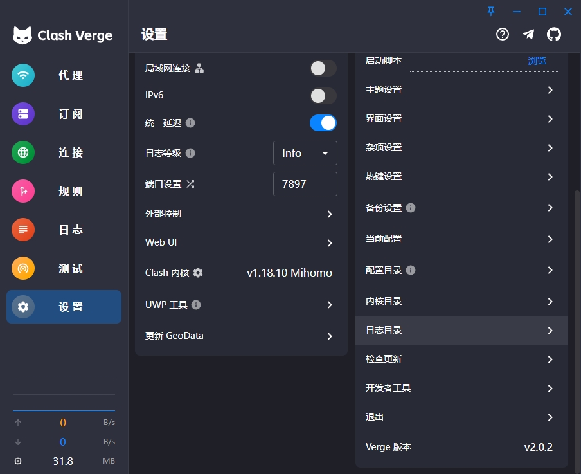The image size is (581, 474).
Task: Click the 浏览 link for 启动脚本
Action: 537,60
